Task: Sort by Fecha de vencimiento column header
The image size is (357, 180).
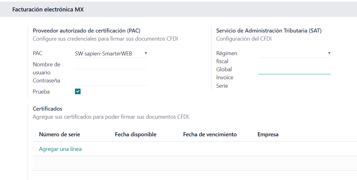Action: (x=210, y=134)
